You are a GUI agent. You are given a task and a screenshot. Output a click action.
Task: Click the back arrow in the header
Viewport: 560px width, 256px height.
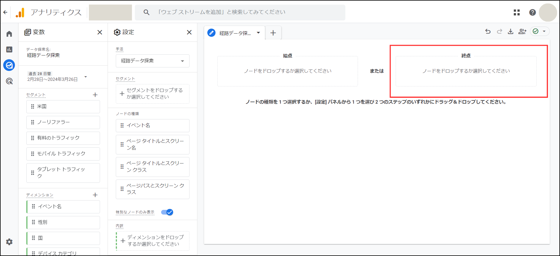click(5, 12)
